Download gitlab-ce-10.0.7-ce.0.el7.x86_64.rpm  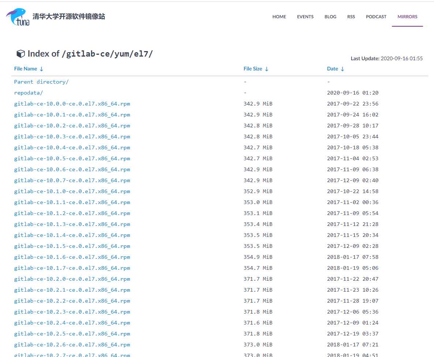72,180
